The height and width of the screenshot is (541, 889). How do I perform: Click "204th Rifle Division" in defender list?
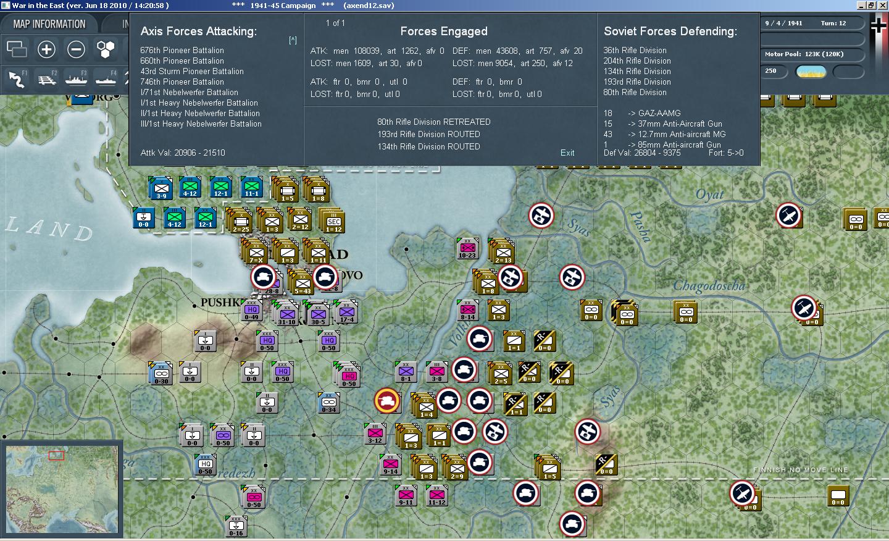[x=637, y=61]
